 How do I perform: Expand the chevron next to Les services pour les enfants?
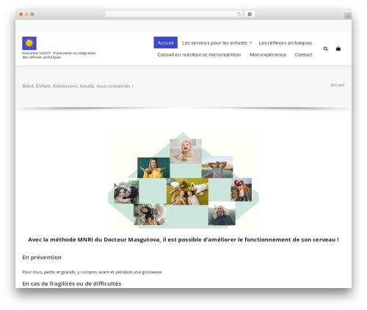[250, 43]
